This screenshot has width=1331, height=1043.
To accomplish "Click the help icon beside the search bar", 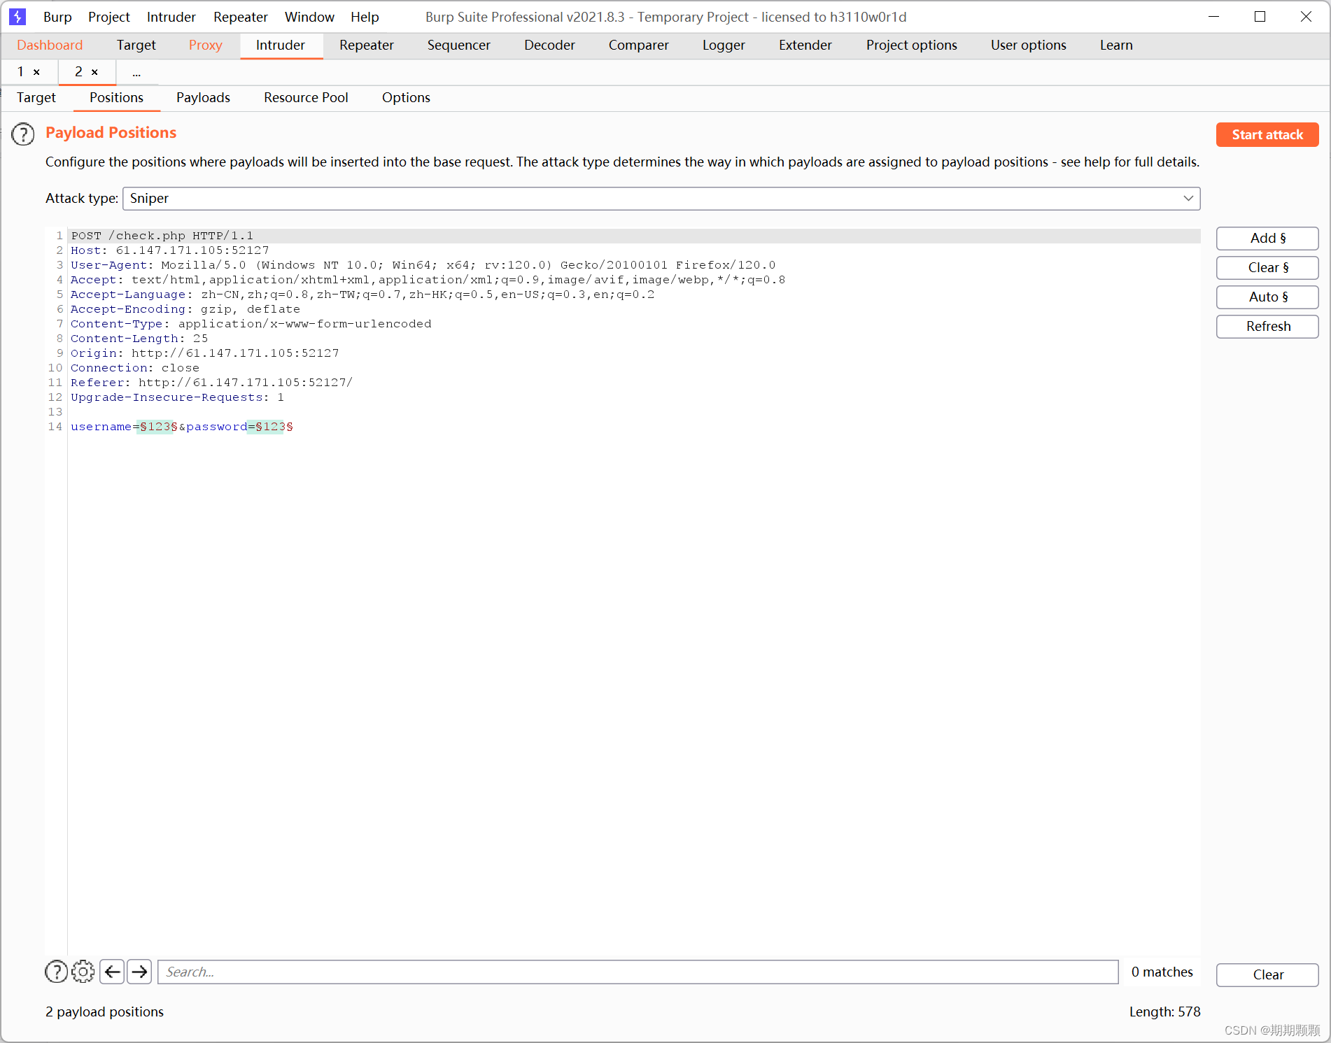I will 56,972.
